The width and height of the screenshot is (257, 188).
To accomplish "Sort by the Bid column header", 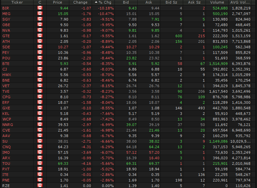I will pyautogui.click(x=126, y=2).
